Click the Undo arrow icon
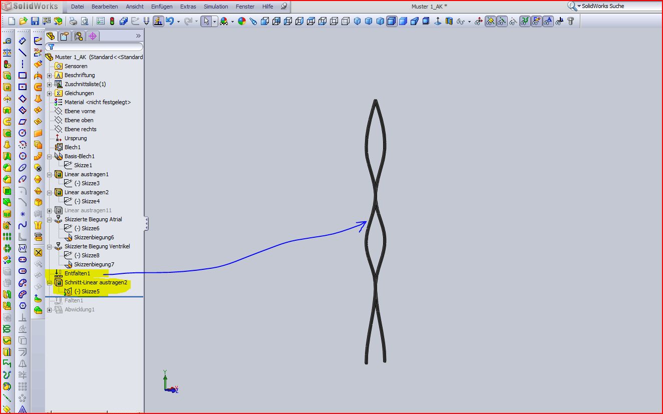The image size is (663, 414). coord(170,21)
